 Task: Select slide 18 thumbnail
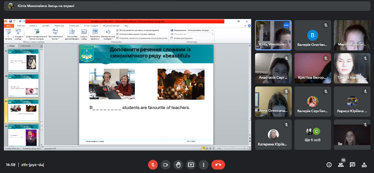coord(23,85)
